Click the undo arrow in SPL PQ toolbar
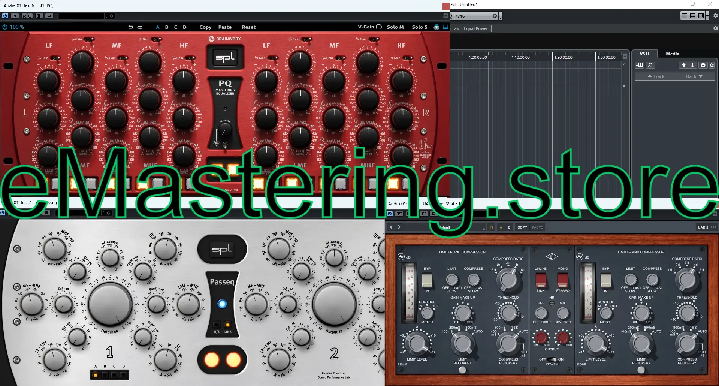The image size is (719, 386). pyautogui.click(x=130, y=27)
